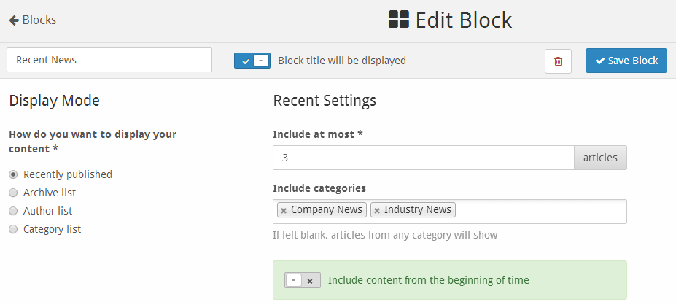Viewport: 676px width, 305px height.
Task: Click the Recent Settings section heading
Action: click(325, 100)
